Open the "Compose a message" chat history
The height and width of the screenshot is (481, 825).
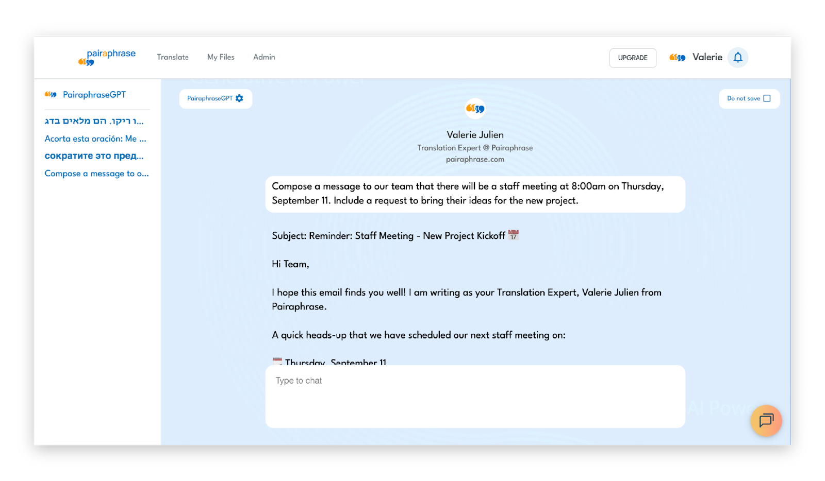point(96,174)
